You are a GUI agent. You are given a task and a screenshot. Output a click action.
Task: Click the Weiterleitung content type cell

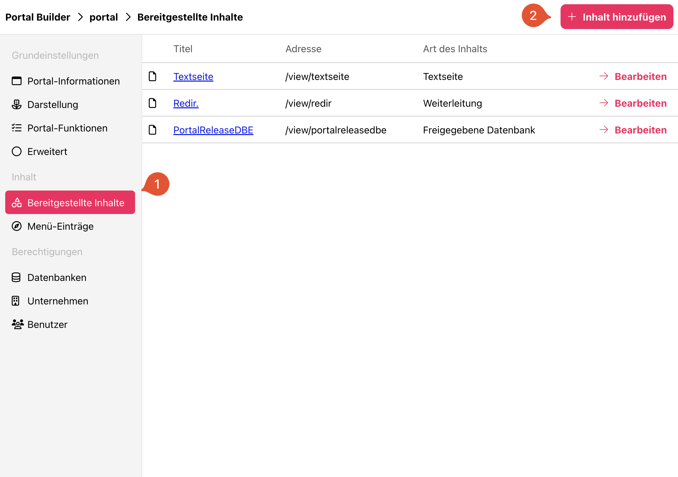[453, 103]
